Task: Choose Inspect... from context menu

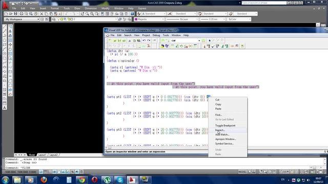Action: pyautogui.click(x=220, y=130)
